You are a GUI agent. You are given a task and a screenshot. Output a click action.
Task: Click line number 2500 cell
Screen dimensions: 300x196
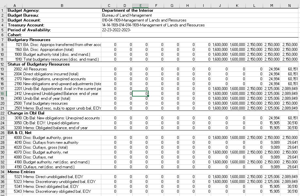tap(14, 103)
